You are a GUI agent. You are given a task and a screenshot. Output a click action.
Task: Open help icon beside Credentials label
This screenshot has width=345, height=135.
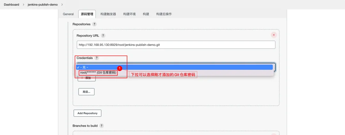pos(97,58)
